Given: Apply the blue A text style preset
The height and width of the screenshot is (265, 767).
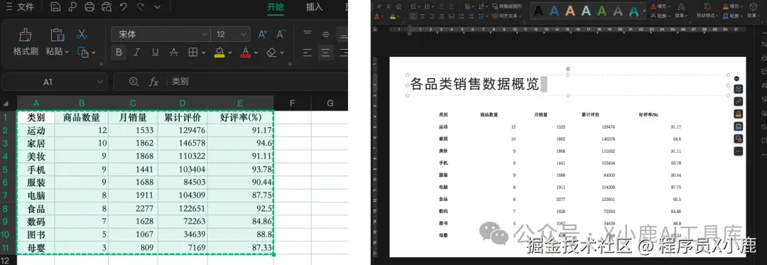Looking at the screenshot, I should 554,11.
